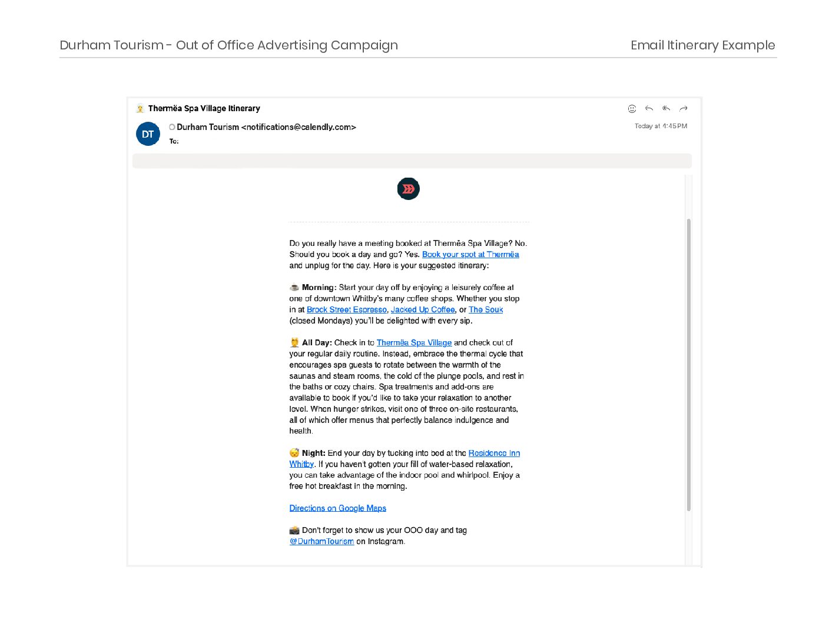Open Directions on Google Maps
This screenshot has width=829, height=640.
point(337,508)
